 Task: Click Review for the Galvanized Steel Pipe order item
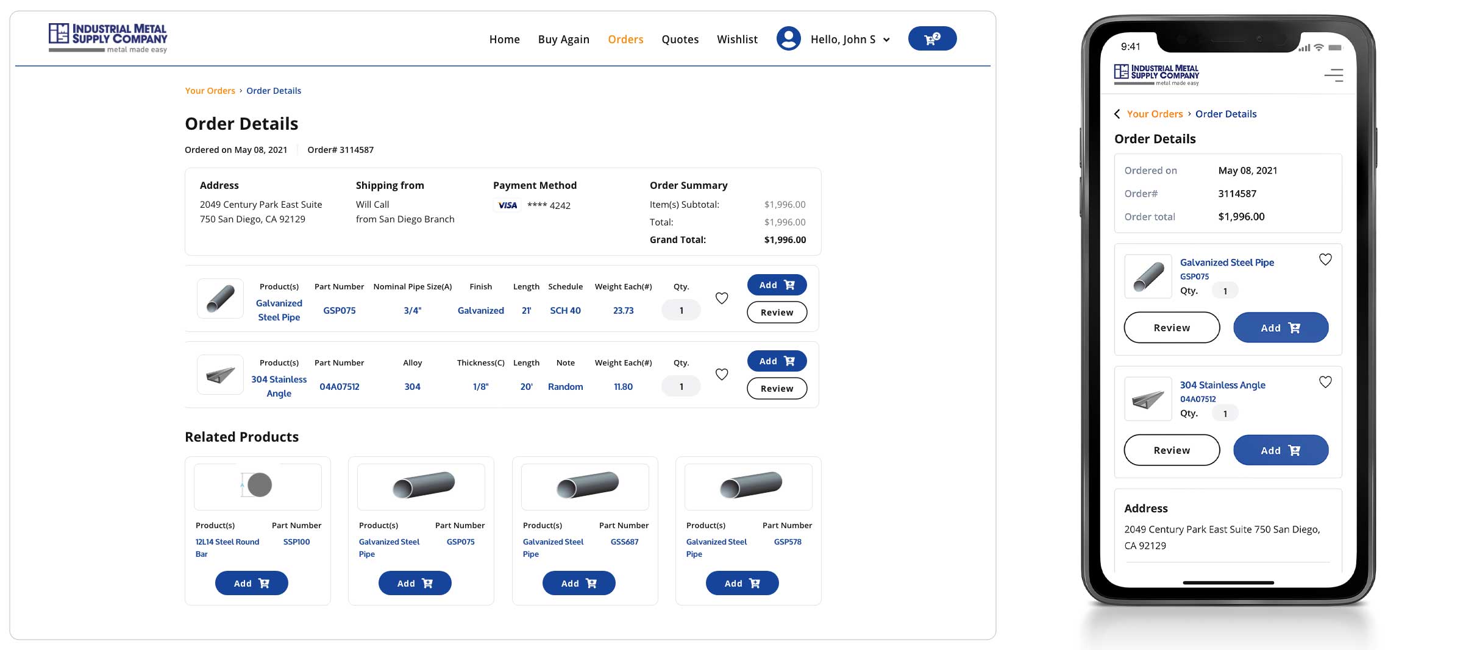click(x=777, y=312)
